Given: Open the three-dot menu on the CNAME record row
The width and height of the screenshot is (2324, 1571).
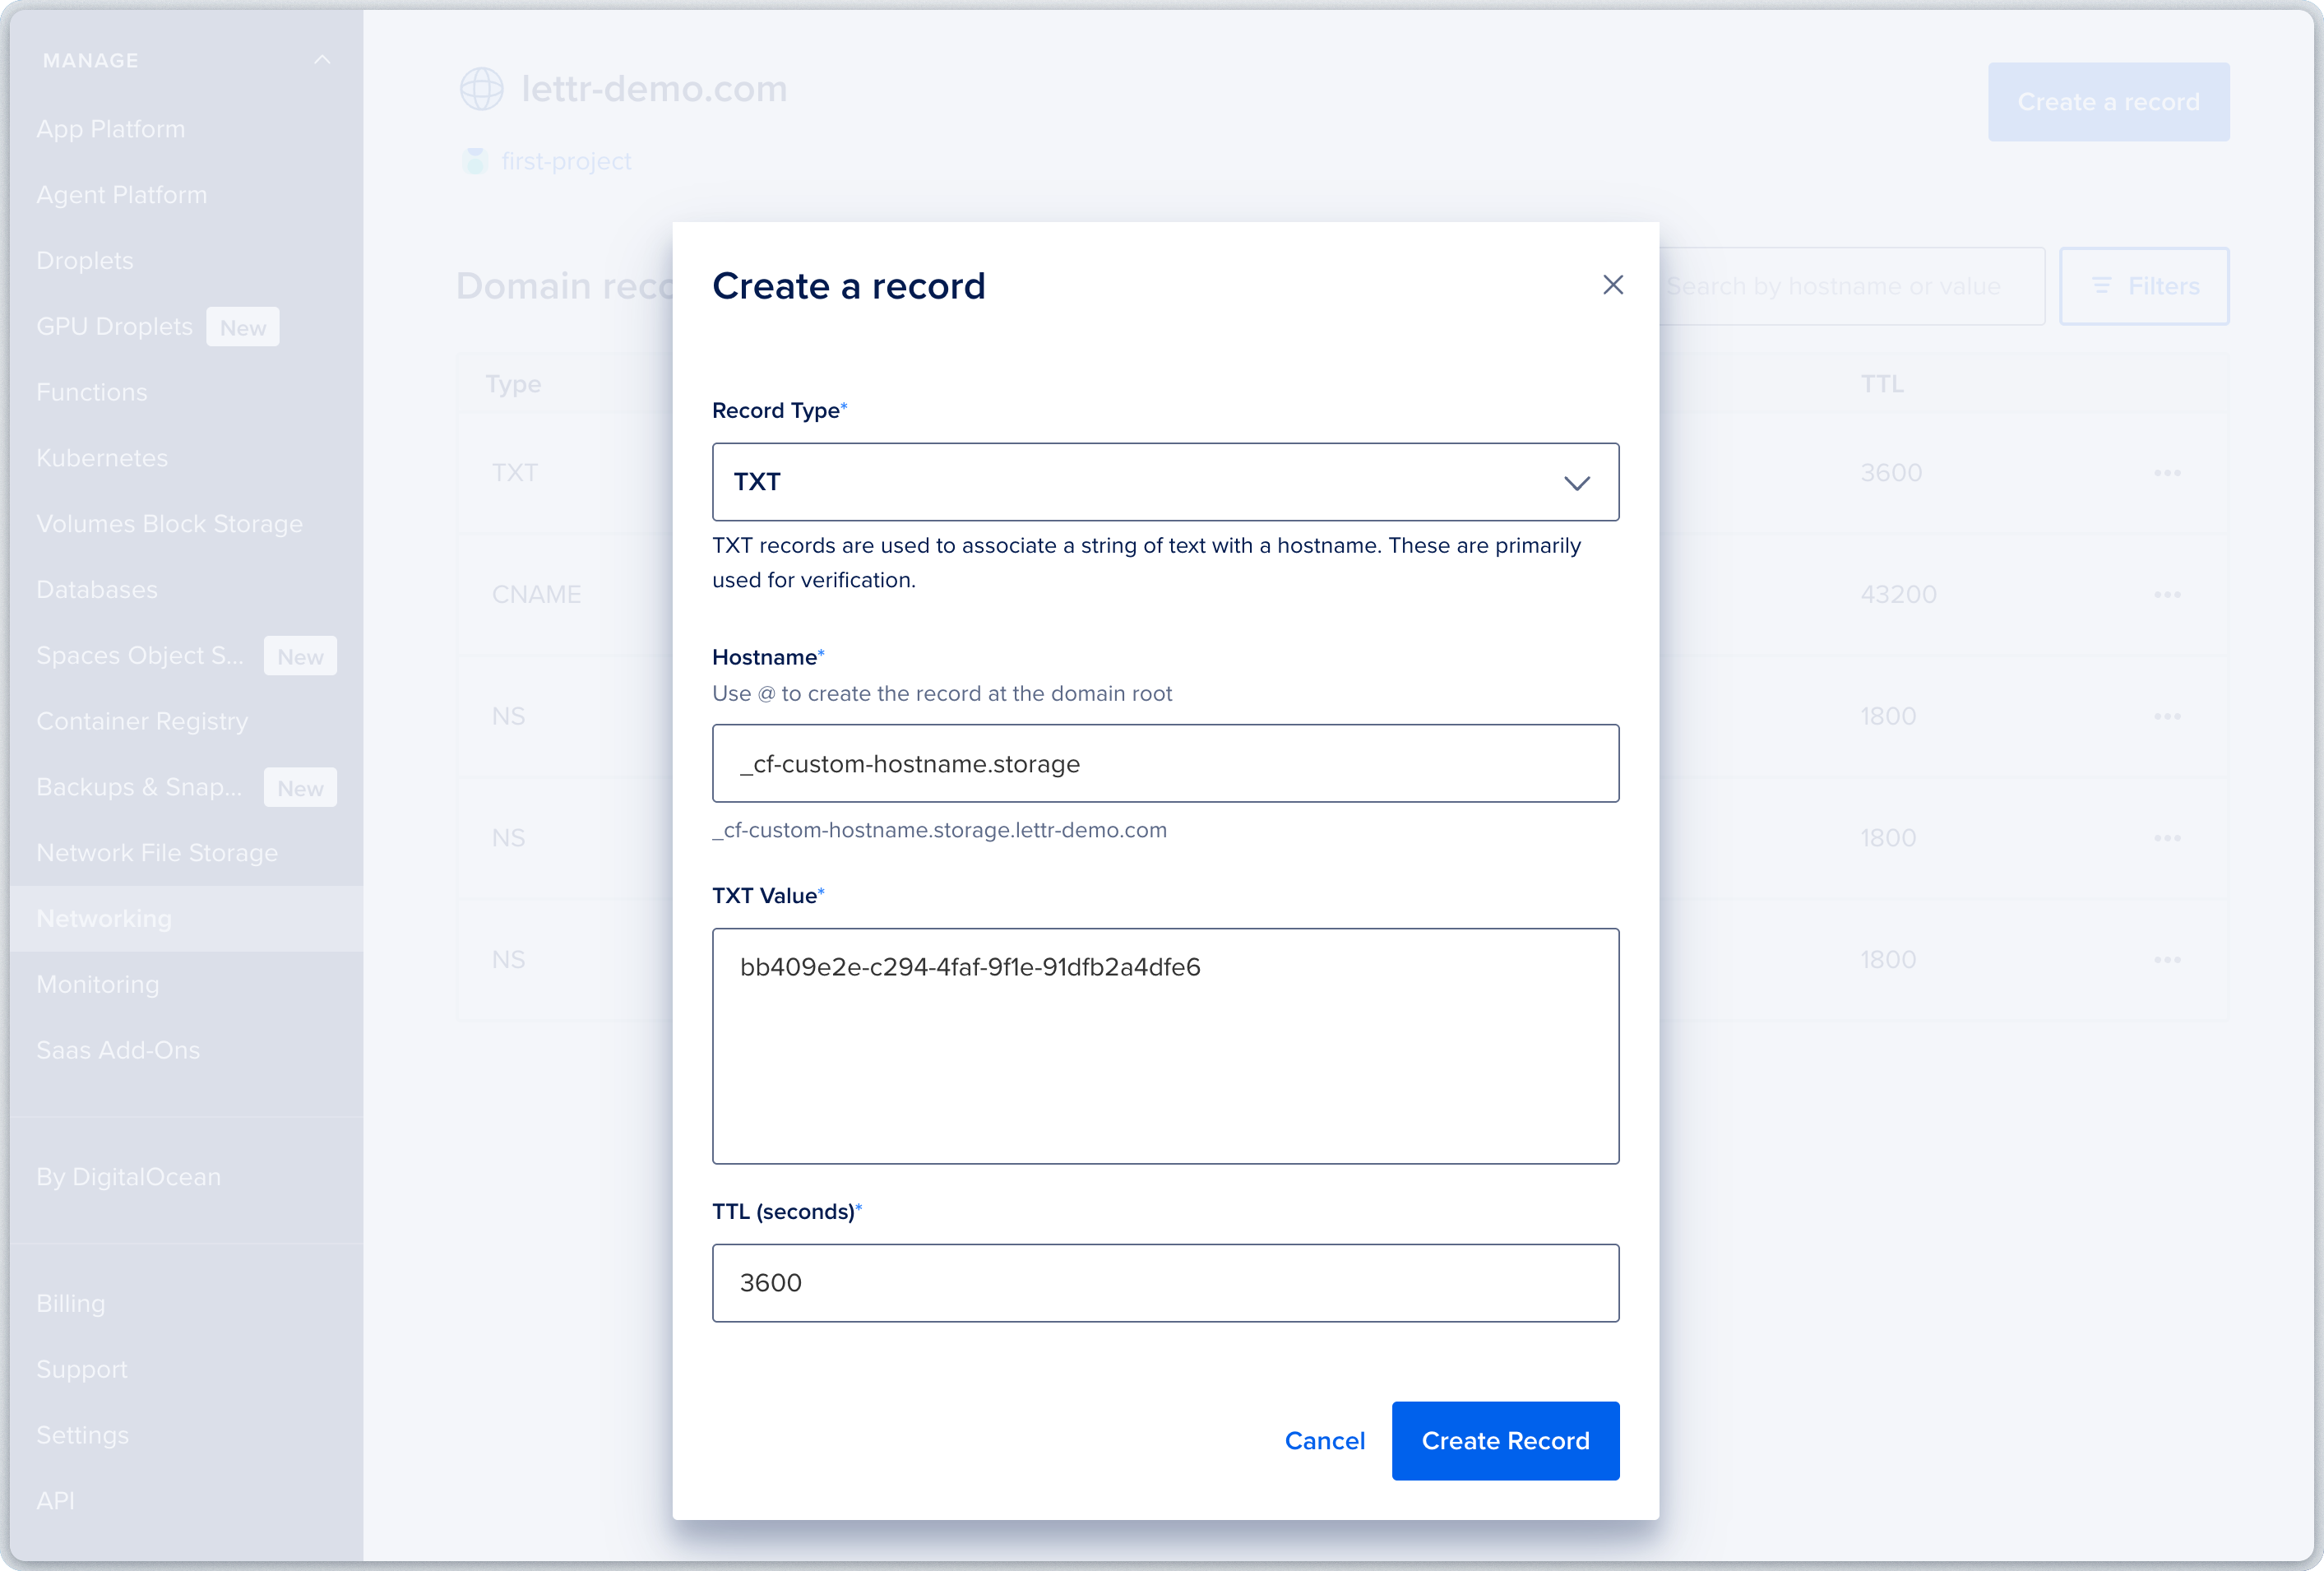Looking at the screenshot, I should coord(2167,594).
